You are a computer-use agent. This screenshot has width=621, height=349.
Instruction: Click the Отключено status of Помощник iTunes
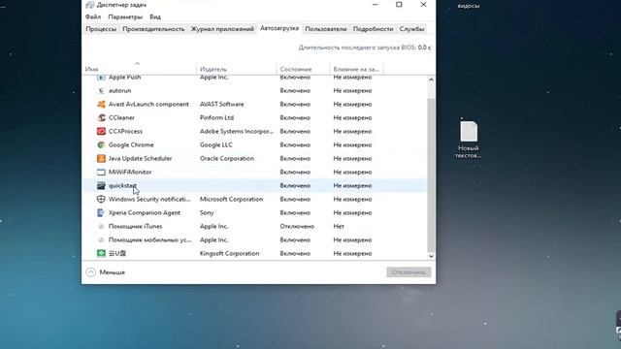pyautogui.click(x=297, y=226)
